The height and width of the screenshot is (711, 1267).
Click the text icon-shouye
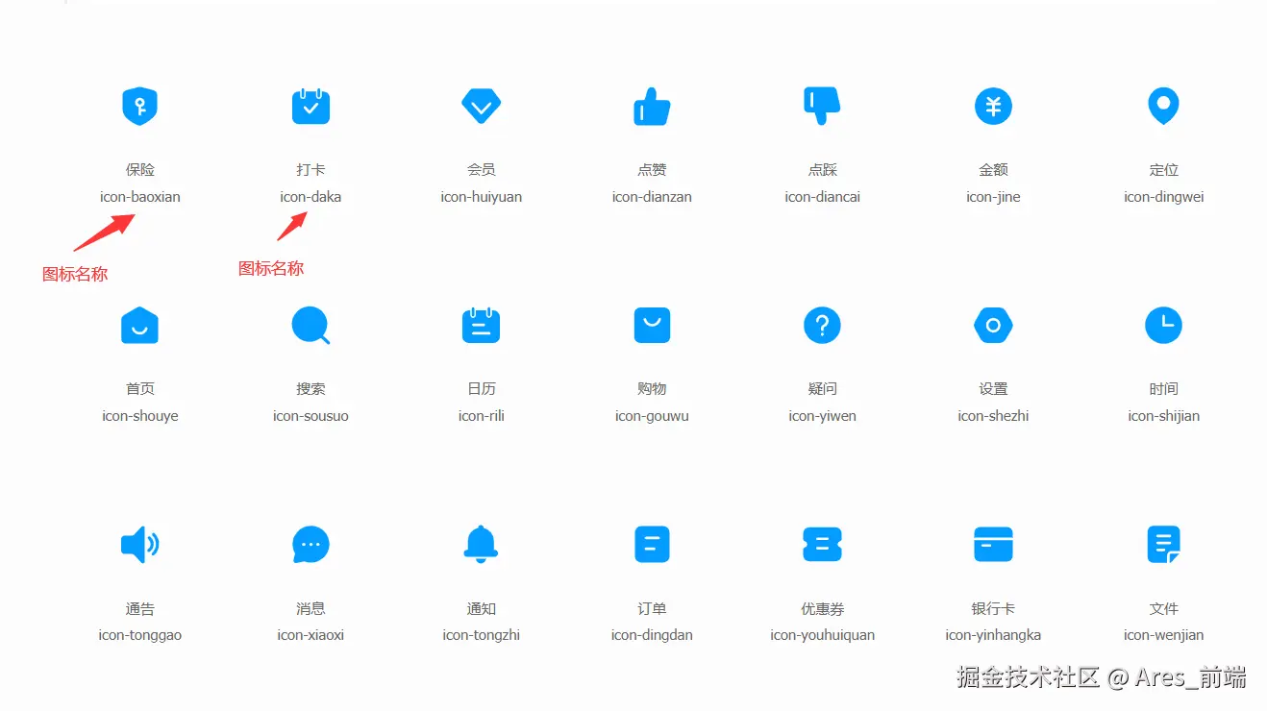tap(139, 416)
